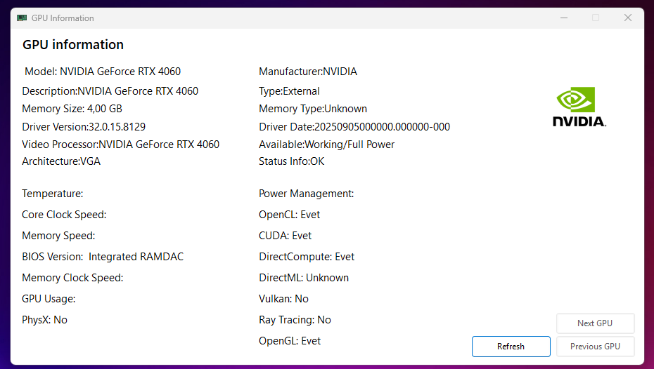Go to the Previous GPU
This screenshot has width=654, height=369.
coord(595,346)
